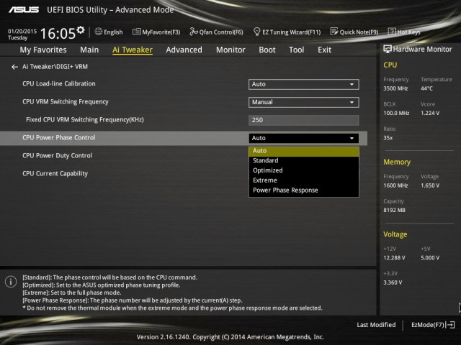Click the MyFavorite folder icon

coord(136,32)
